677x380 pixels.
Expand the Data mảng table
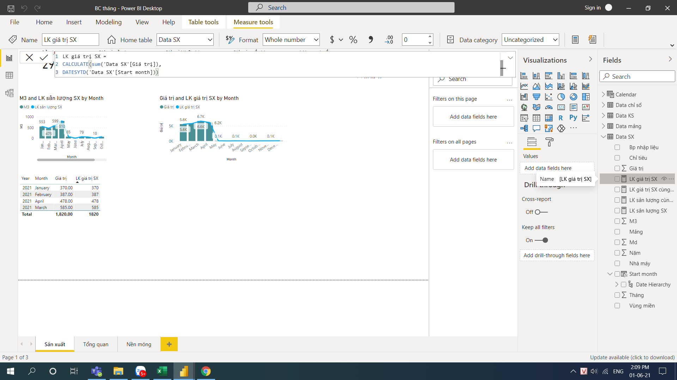pyautogui.click(x=603, y=126)
